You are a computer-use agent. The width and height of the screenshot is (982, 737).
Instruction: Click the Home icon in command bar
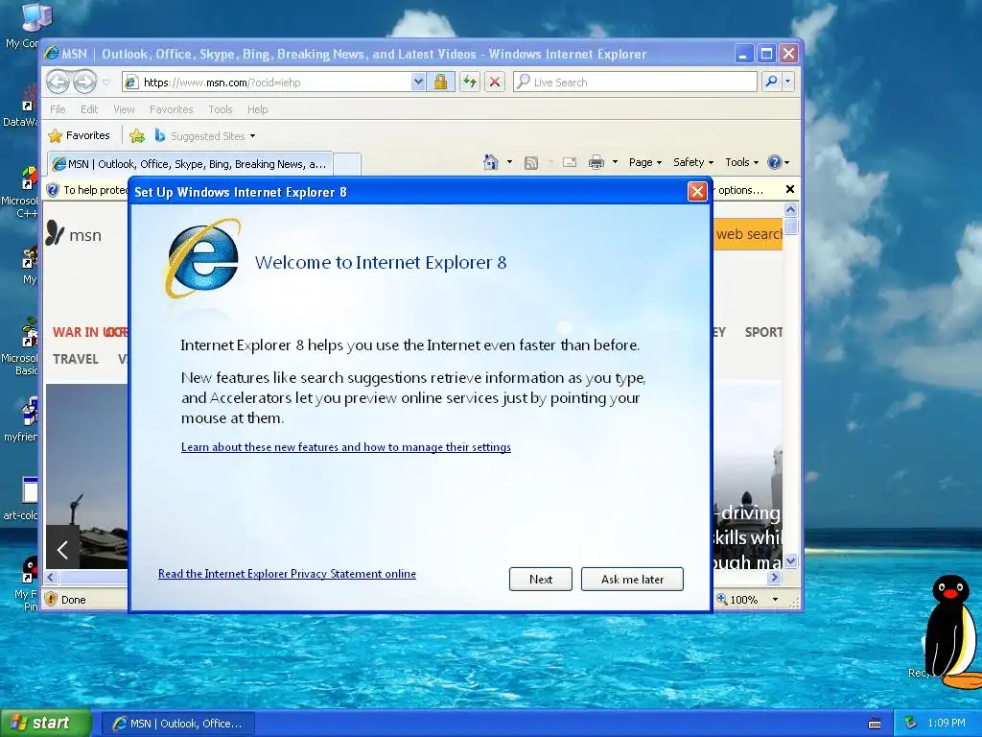[491, 162]
